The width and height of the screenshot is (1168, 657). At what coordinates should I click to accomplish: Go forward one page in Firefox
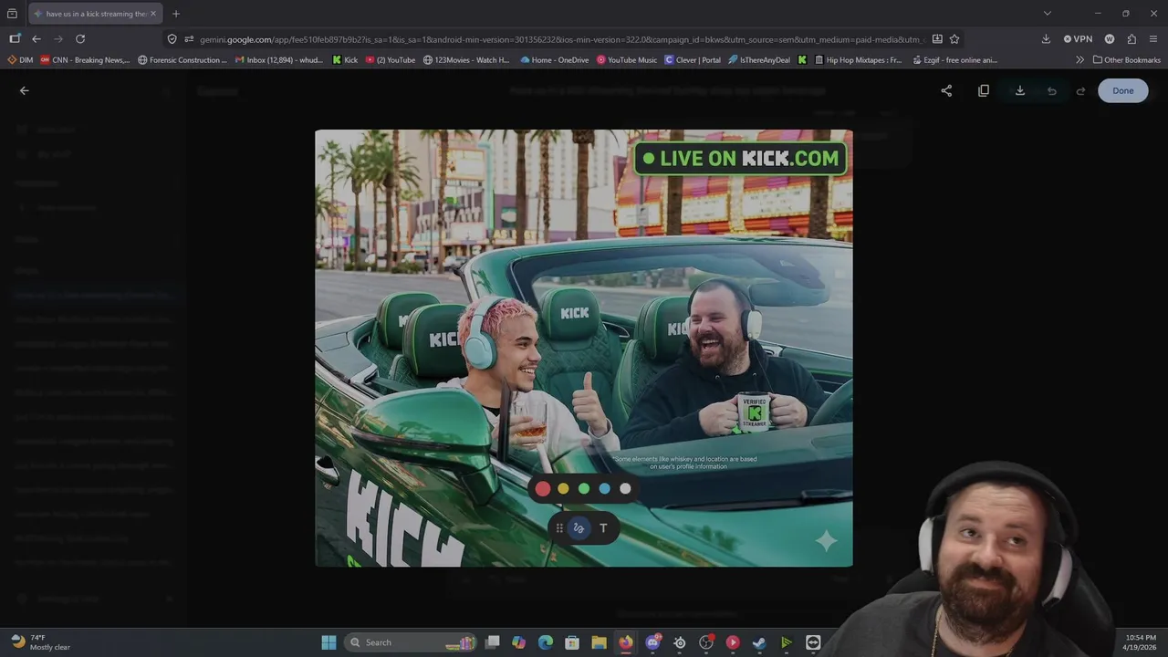click(58, 39)
